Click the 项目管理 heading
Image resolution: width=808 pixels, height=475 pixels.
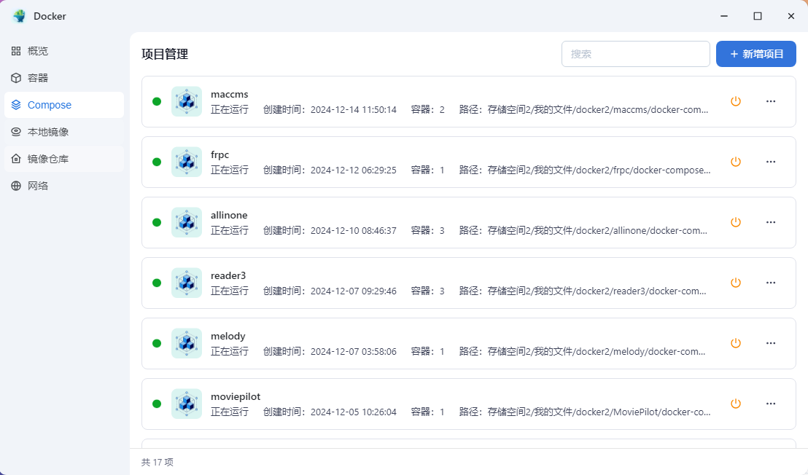(165, 54)
